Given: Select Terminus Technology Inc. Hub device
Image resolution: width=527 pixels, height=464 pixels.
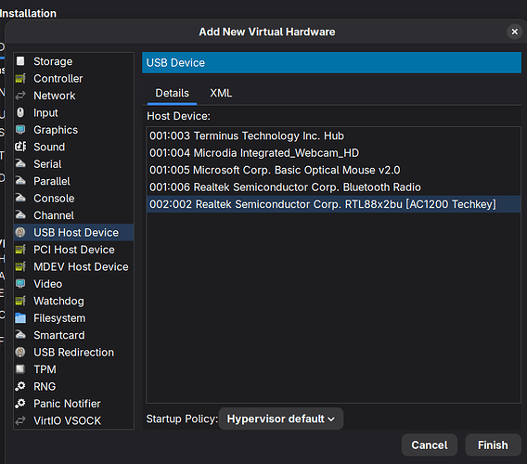Looking at the screenshot, I should click(x=333, y=135).
